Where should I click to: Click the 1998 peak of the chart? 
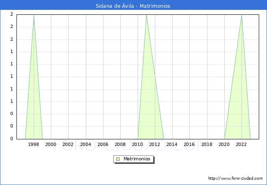(x=34, y=16)
